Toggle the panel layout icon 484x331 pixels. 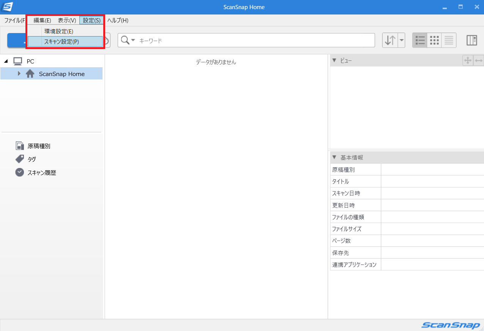click(472, 40)
